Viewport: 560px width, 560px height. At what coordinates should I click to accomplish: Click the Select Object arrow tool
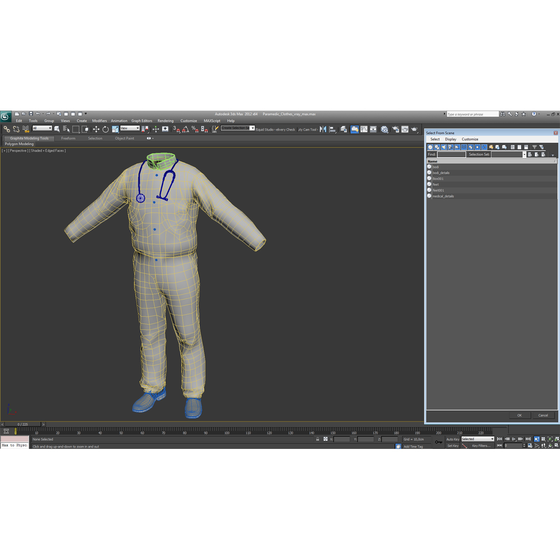pyautogui.click(x=58, y=129)
